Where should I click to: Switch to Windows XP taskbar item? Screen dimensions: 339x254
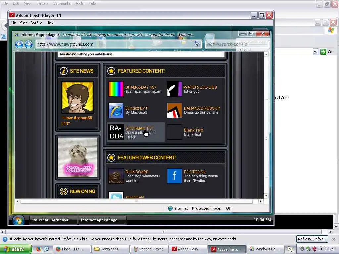click(x=265, y=249)
